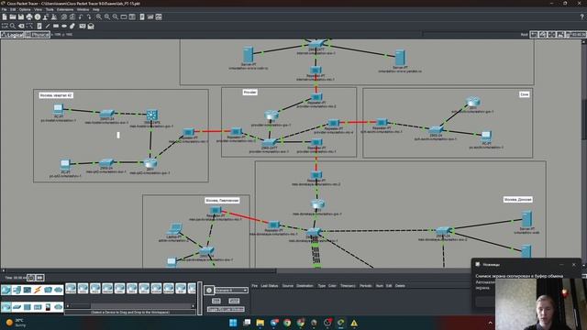Add Simple PDU closed envelope icon
587x330 pixels.
83,27
